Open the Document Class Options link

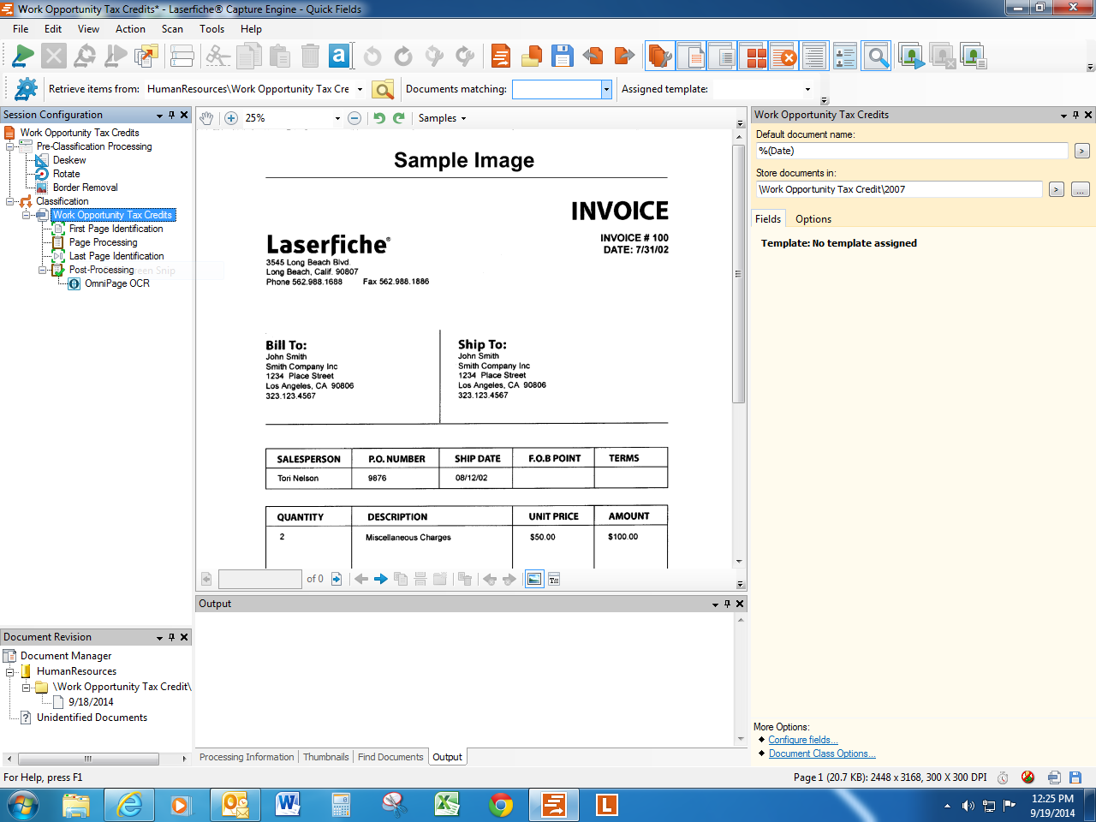point(821,753)
